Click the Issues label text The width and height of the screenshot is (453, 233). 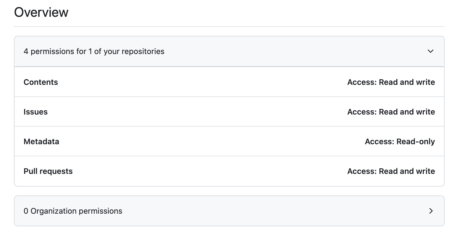(36, 112)
